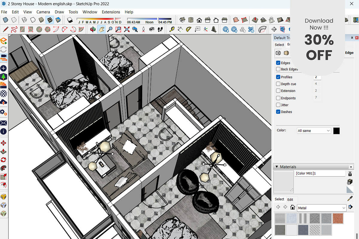This screenshot has height=239, width=359.
Task: Enable the Back Edges checkbox
Action: (278, 69)
